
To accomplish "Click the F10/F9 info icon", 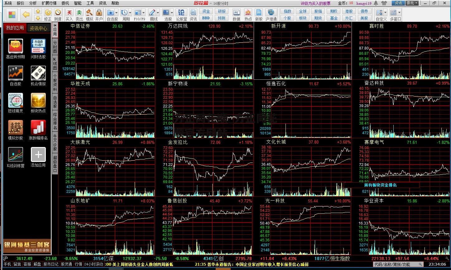I will (x=138, y=12).
